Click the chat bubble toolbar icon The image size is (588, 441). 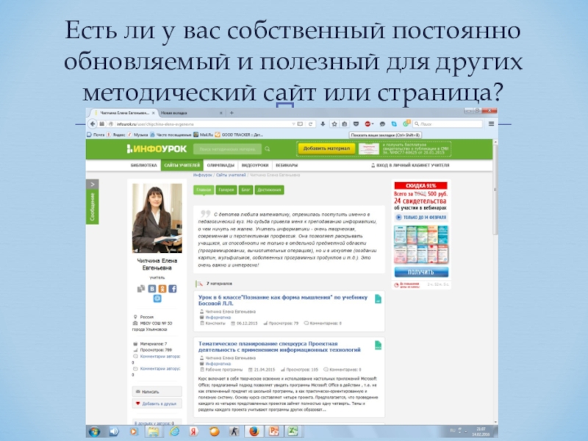pos(382,123)
